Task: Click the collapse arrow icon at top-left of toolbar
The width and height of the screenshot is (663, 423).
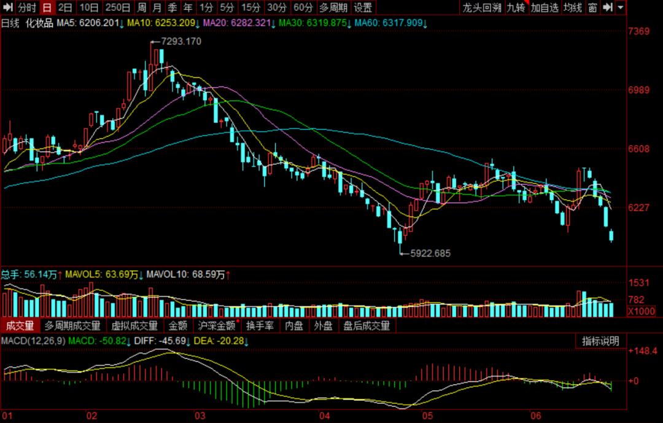Action: click(7, 7)
